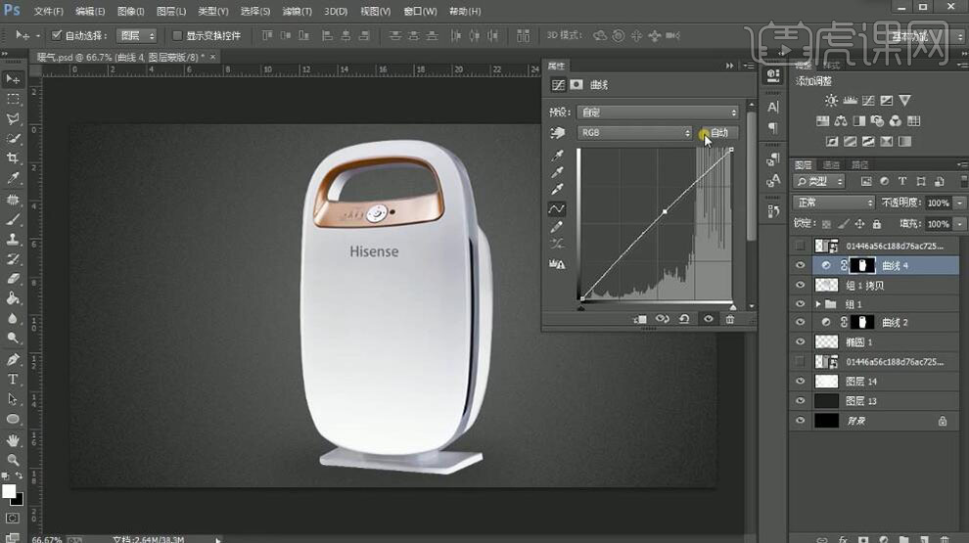The width and height of the screenshot is (969, 543).
Task: Click the white point input slider
Action: 733,307
